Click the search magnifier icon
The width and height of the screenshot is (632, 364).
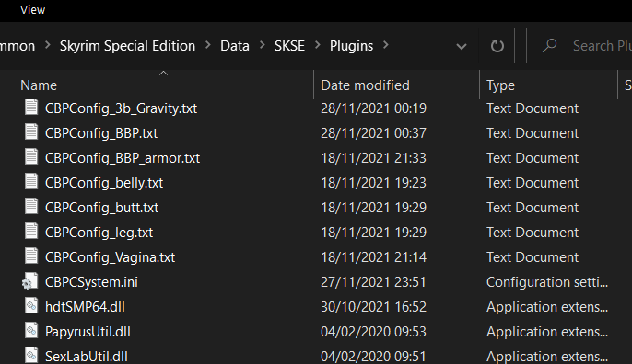(549, 45)
